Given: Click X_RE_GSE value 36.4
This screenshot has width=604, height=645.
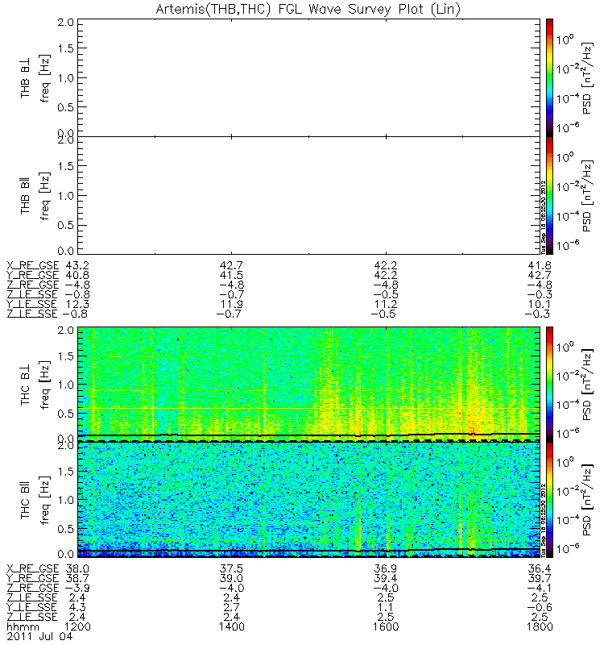Looking at the screenshot, I should point(540,569).
